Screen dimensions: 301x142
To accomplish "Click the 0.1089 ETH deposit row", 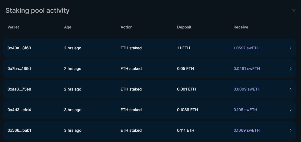I will [150, 110].
